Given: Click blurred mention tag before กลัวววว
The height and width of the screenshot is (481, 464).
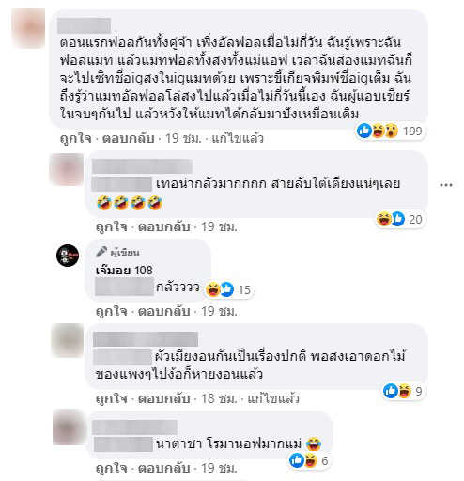Looking at the screenshot, I should tap(124, 287).
